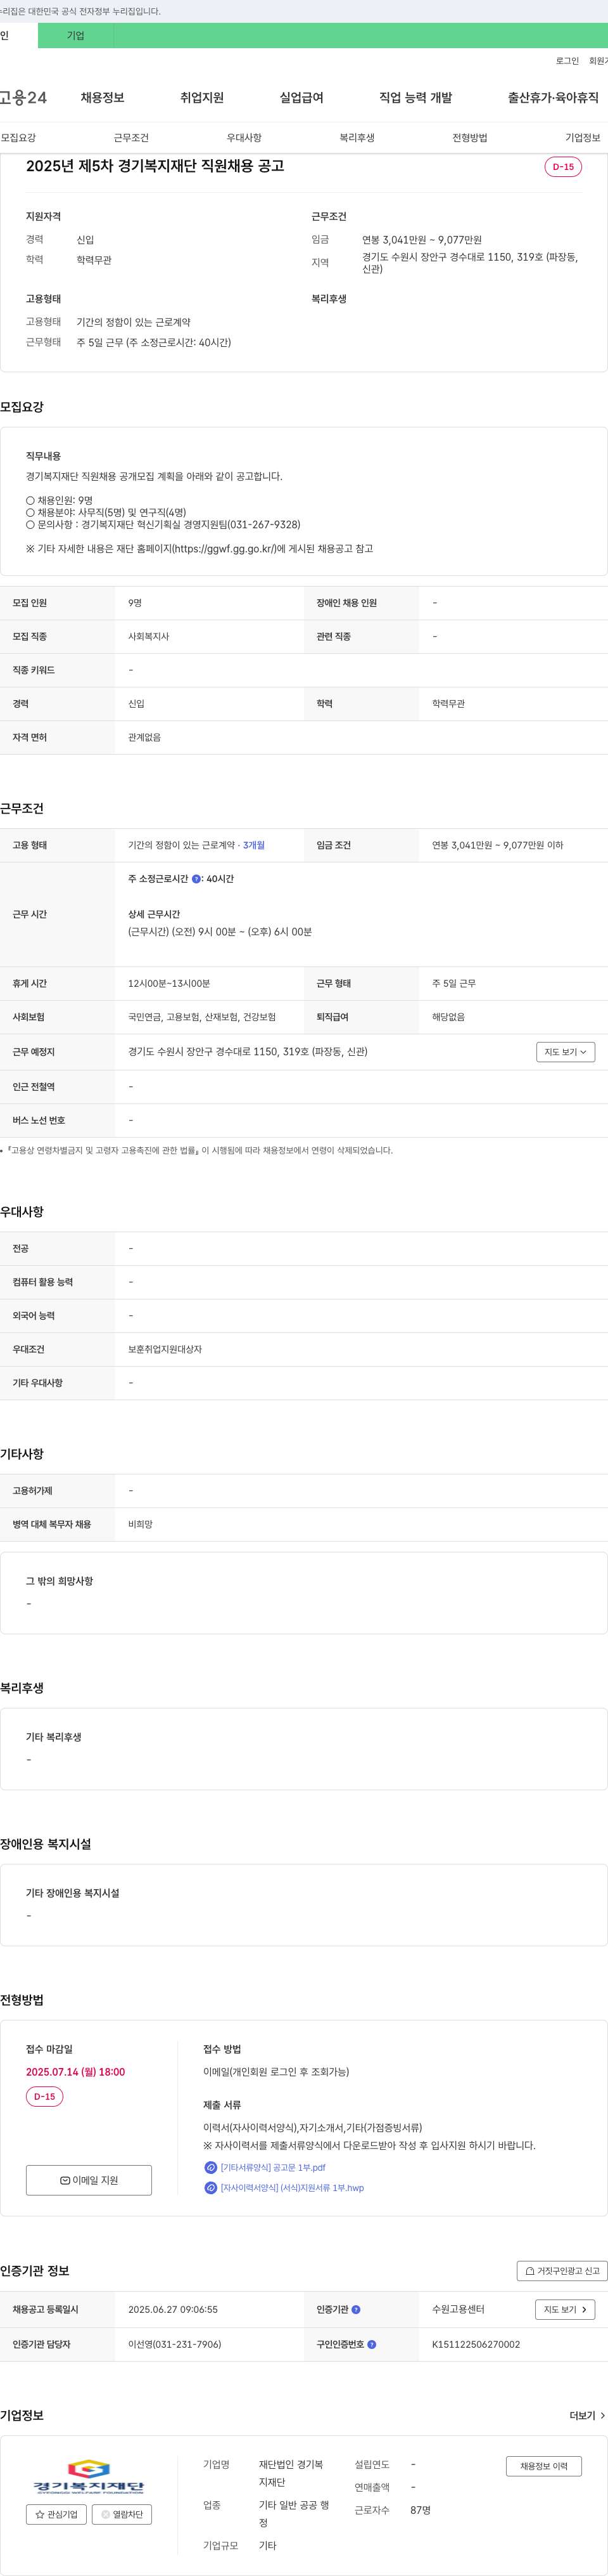The width and height of the screenshot is (608, 2576).
Task: Jump to the 기업정보 section tab
Action: pyautogui.click(x=583, y=138)
